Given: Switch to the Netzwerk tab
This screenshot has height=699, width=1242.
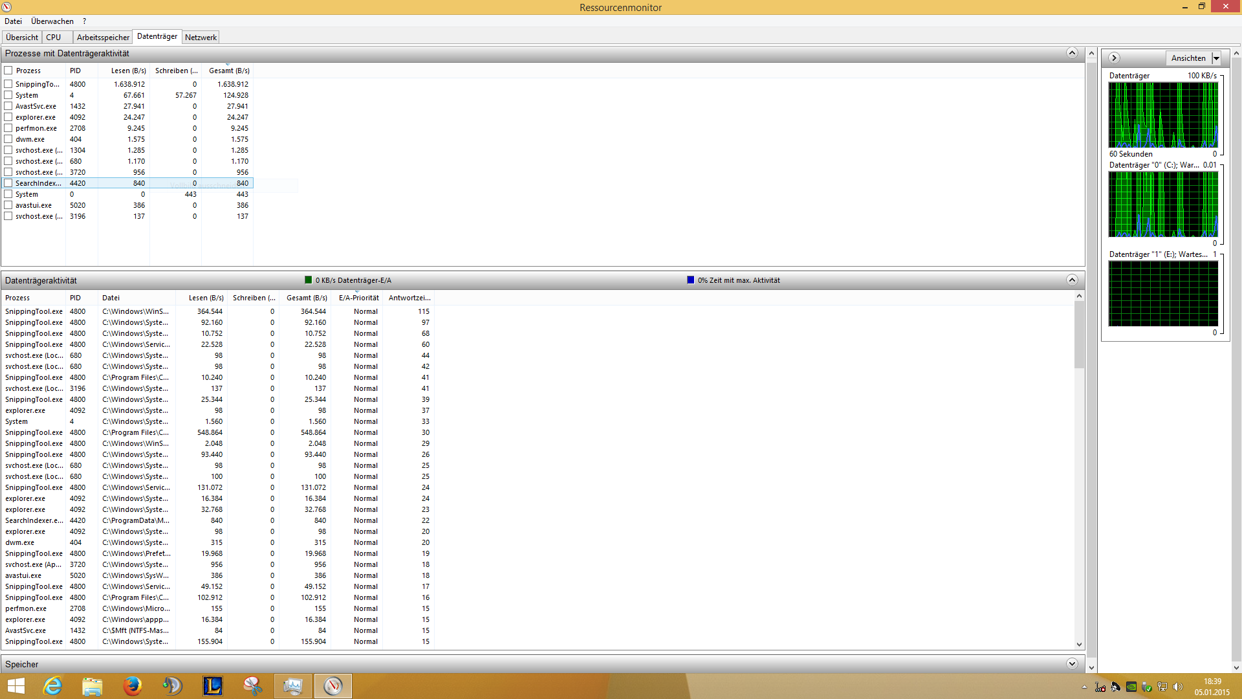Looking at the screenshot, I should 201,38.
